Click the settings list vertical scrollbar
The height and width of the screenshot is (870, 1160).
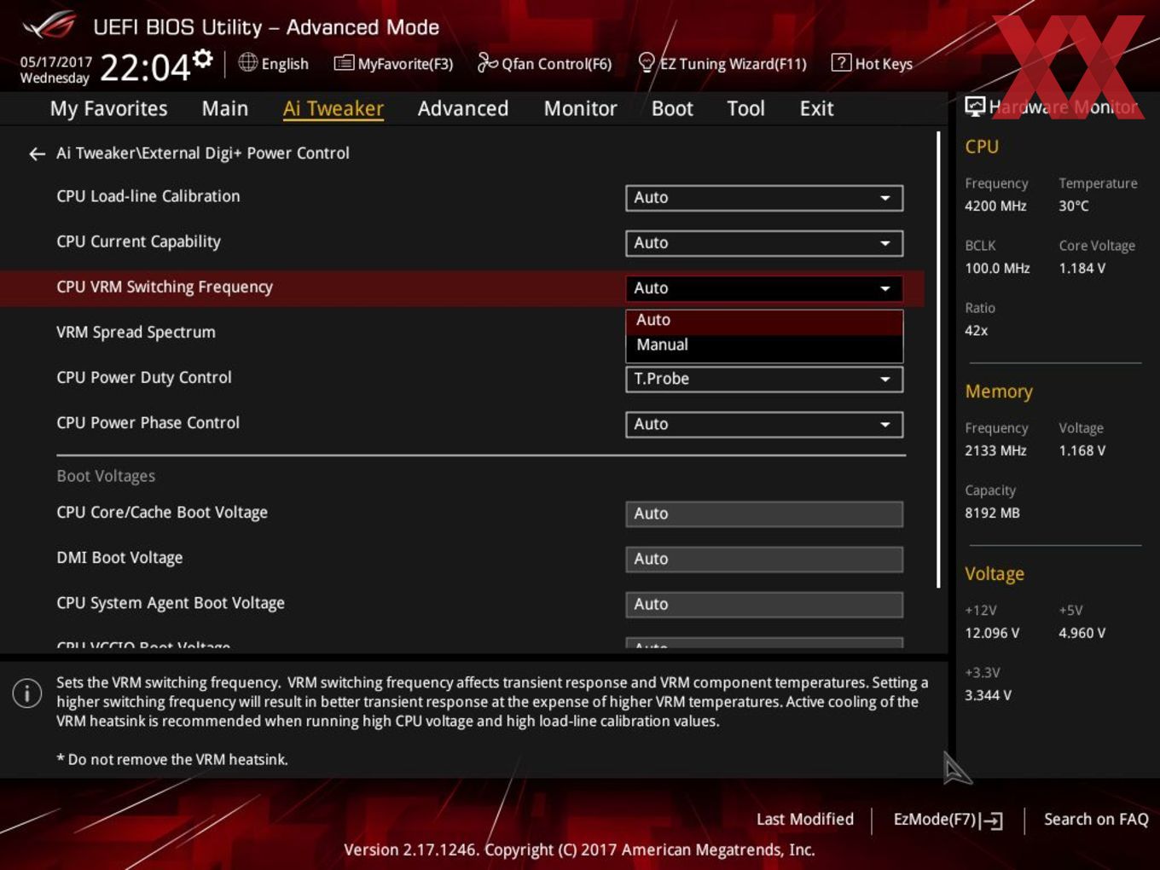(938, 358)
